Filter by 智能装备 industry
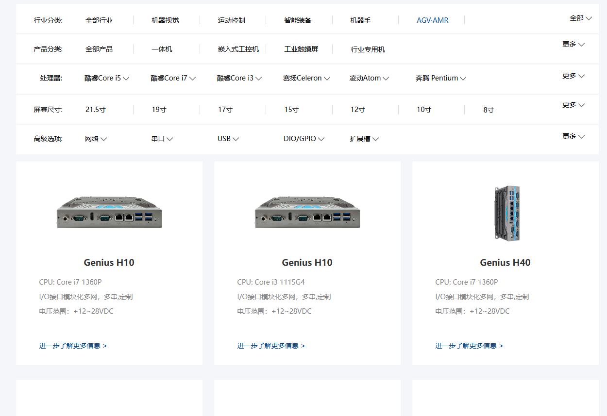607x416 pixels. [298, 20]
